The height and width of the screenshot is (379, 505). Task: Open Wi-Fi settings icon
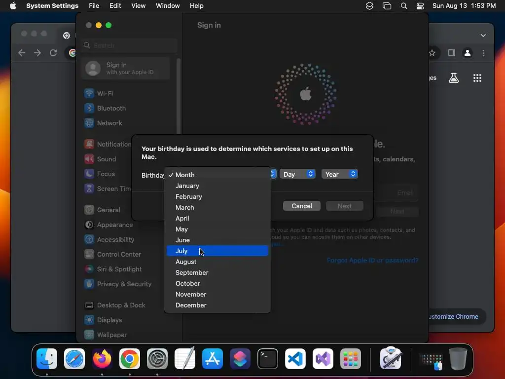coord(89,93)
